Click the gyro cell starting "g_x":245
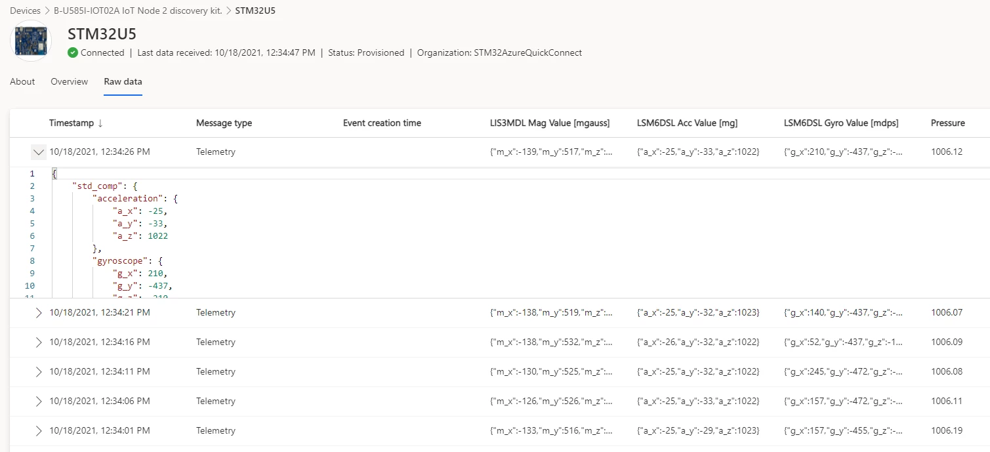 [843, 372]
